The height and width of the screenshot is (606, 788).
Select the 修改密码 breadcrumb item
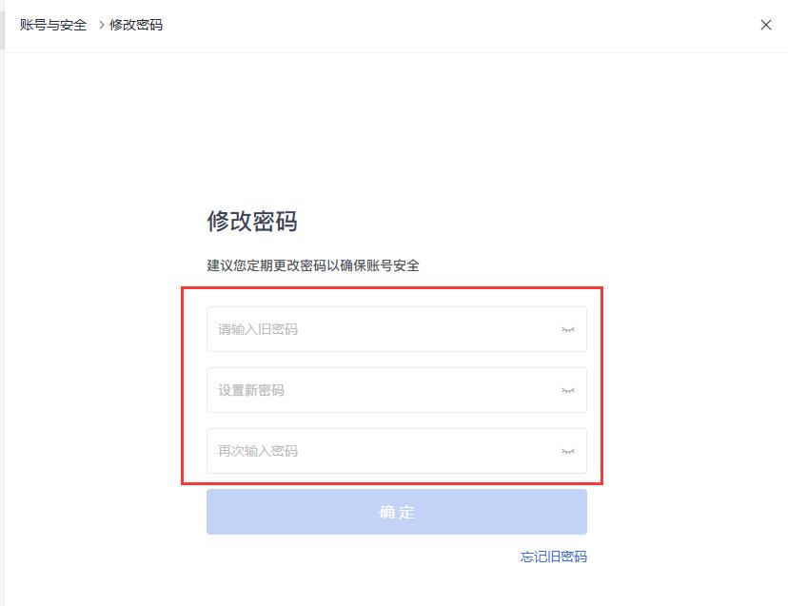[x=136, y=25]
